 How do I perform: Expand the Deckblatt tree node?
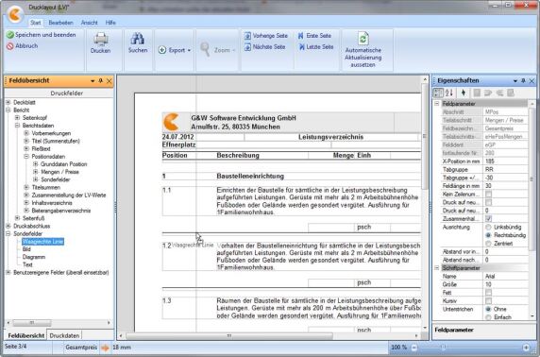tap(8, 102)
